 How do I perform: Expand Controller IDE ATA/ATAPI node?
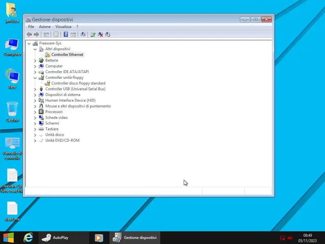(x=35, y=72)
